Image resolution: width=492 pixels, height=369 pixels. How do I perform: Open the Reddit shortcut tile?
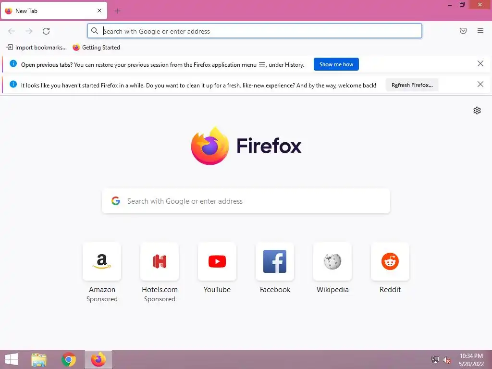390,261
